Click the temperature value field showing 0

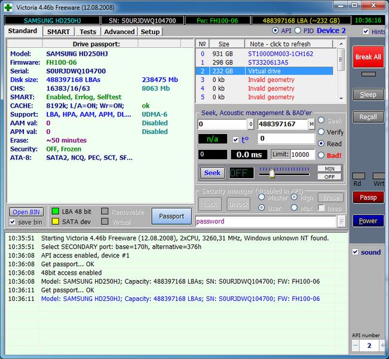[286, 138]
